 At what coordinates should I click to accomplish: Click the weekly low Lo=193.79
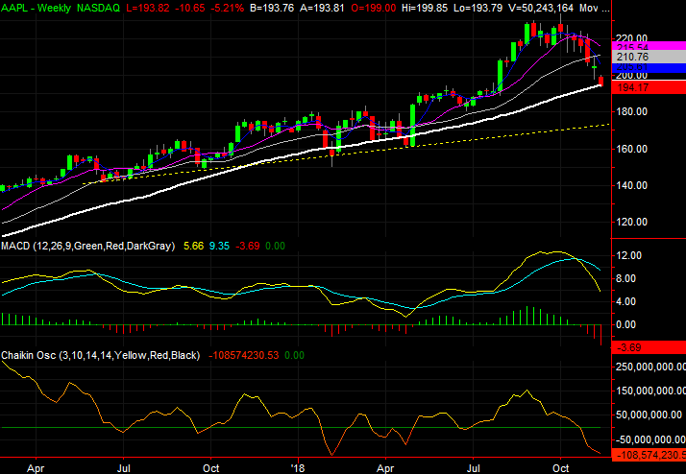(478, 8)
